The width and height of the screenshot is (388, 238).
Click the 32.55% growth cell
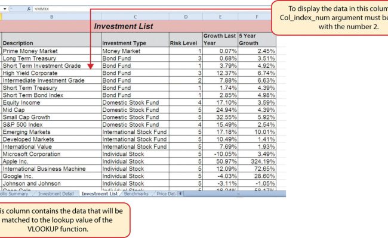click(x=220, y=117)
